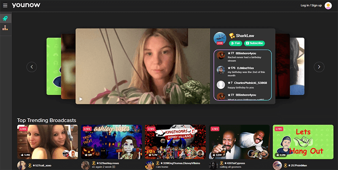Open DJMindTrixx chat avatar
This screenshot has height=170, width=338.
point(221,70)
